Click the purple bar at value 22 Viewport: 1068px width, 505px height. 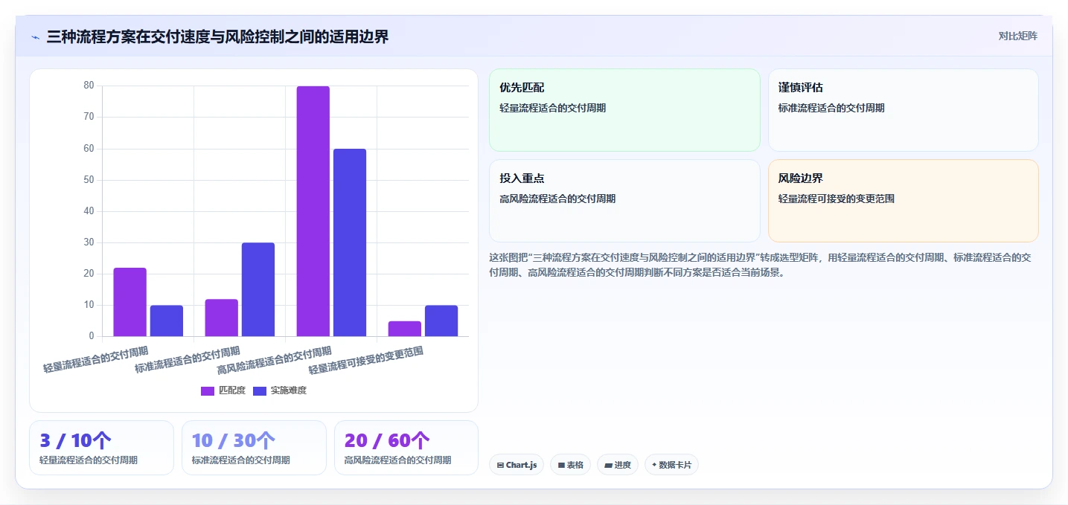[x=130, y=302]
